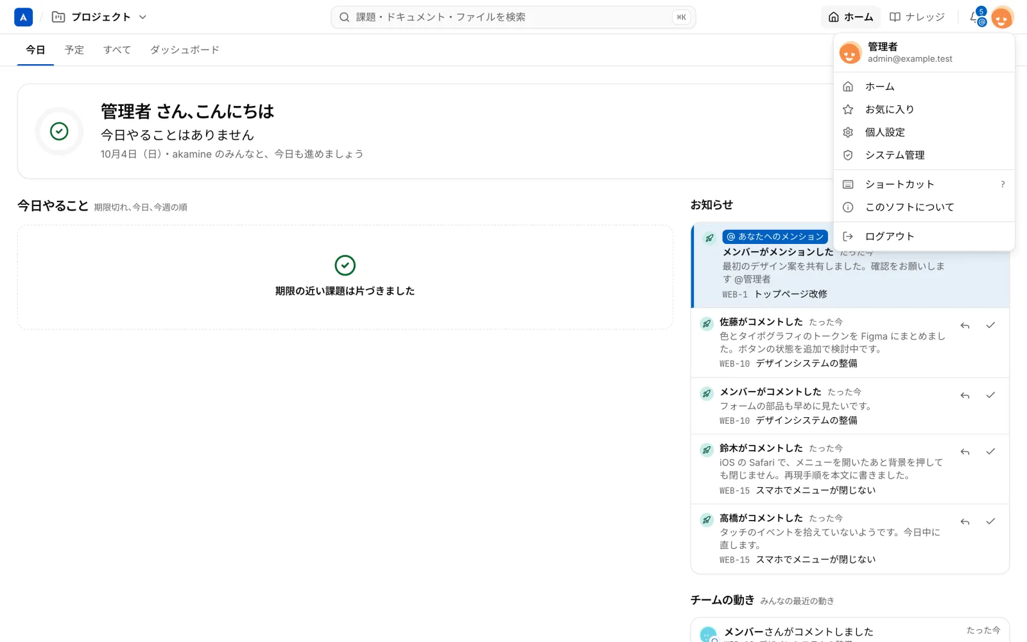Open メンバーさんがコメントしました activity item
This screenshot has height=642, width=1027.
[x=850, y=631]
